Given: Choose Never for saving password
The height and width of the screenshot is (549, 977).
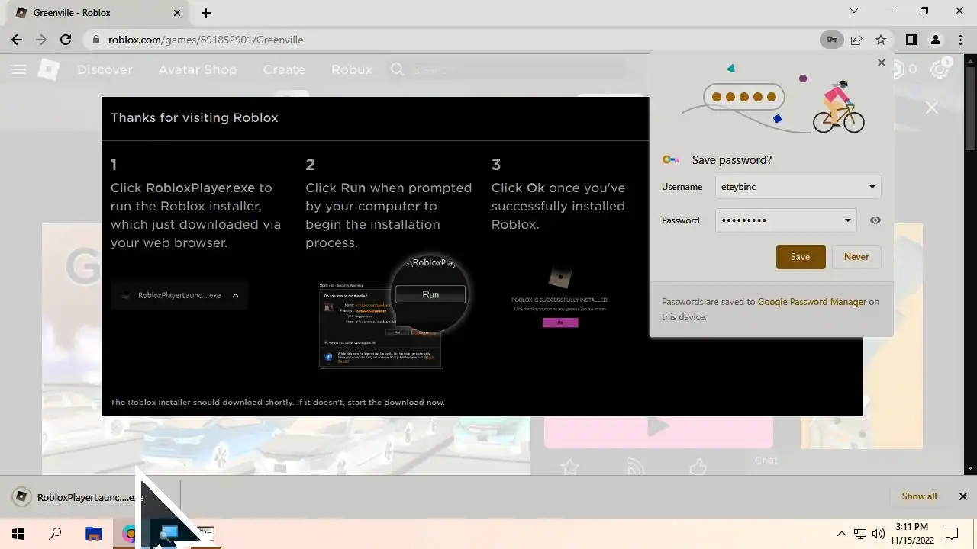Looking at the screenshot, I should [856, 257].
